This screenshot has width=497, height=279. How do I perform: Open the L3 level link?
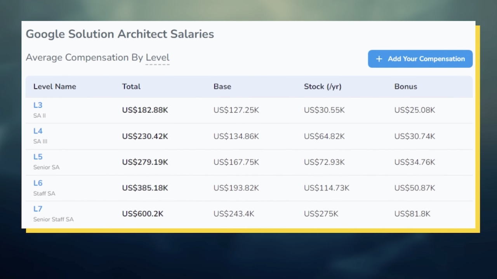tap(38, 105)
